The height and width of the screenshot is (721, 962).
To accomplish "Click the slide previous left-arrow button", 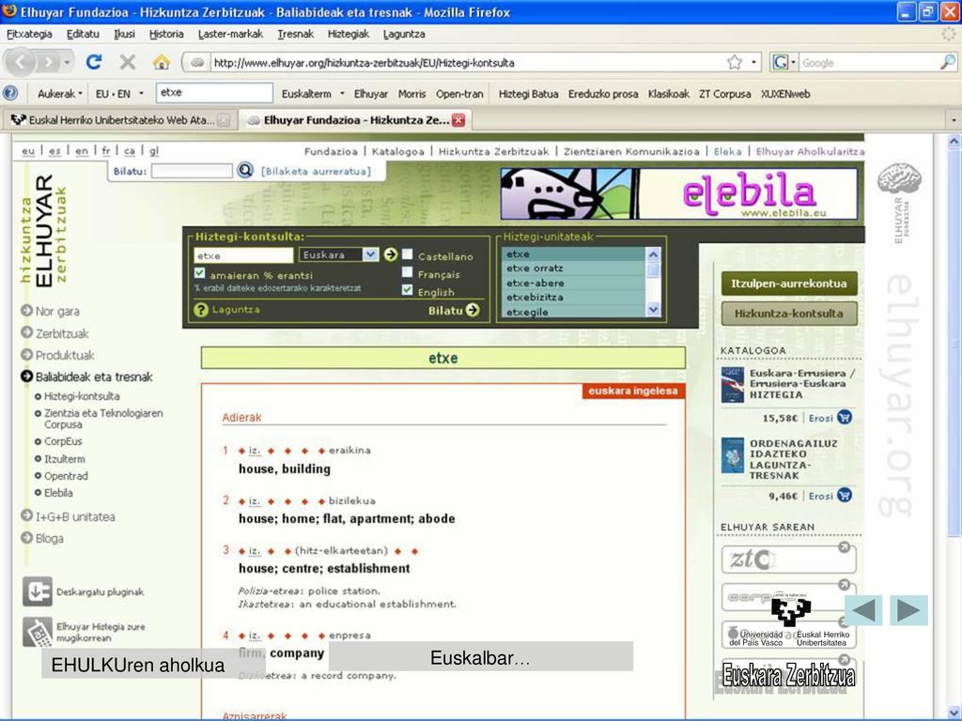I will coord(863,610).
